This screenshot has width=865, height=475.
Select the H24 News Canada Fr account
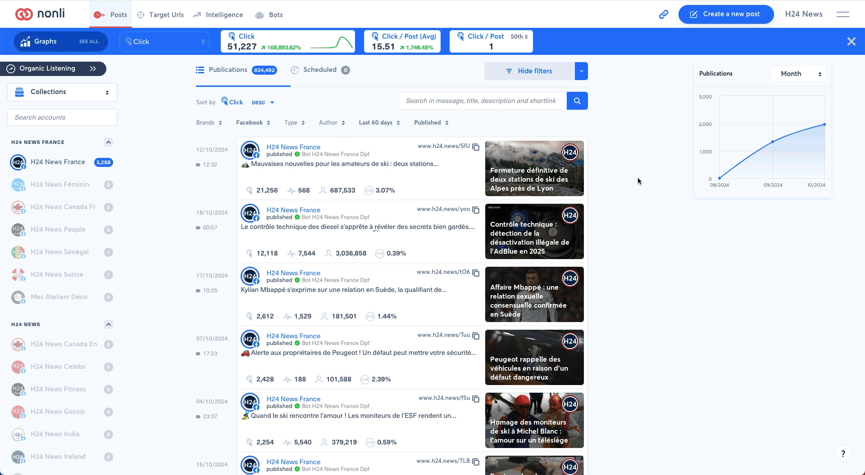(x=62, y=207)
